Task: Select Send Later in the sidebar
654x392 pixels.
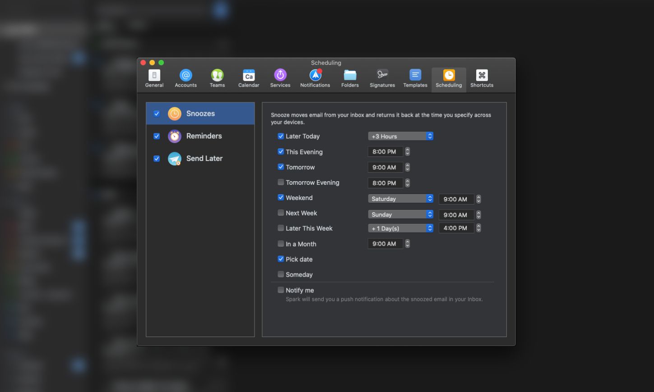Action: pos(204,159)
